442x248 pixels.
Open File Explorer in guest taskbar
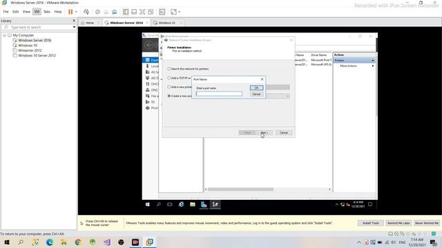coord(193,205)
